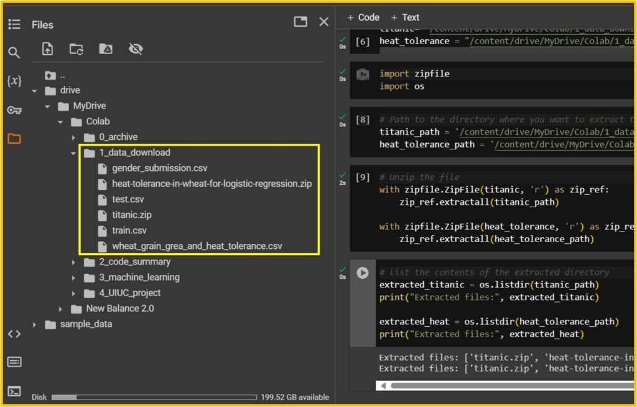Click the Refresh folder icon

(x=77, y=49)
